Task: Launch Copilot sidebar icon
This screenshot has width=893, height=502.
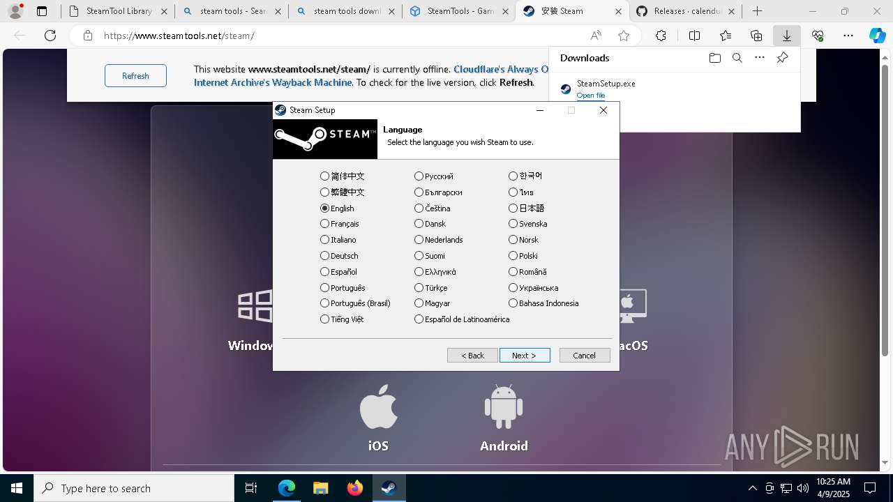Action: [877, 36]
